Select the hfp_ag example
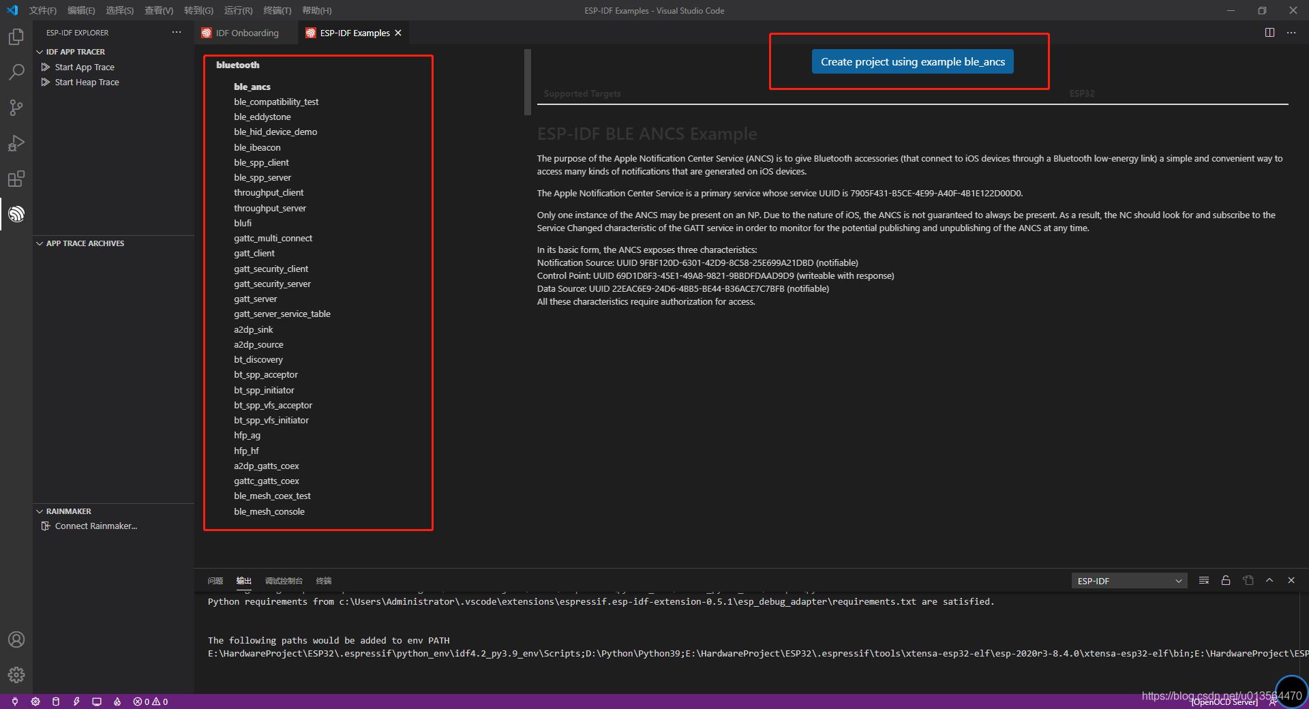Viewport: 1309px width, 709px height. click(x=247, y=435)
